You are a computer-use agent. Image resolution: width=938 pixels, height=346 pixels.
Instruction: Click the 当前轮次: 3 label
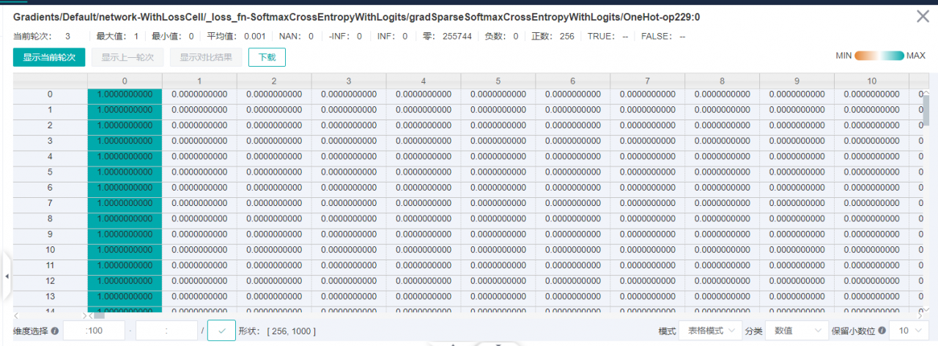[42, 36]
